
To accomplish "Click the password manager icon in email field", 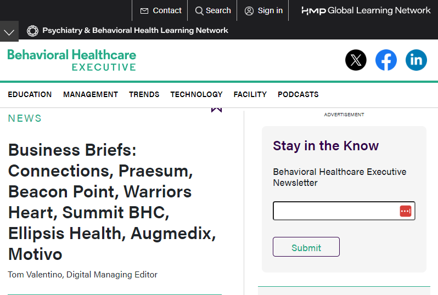I will [x=405, y=211].
